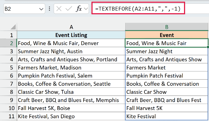Open the Name Box dropdown arrow
This screenshot has height=121, width=209.
(x=41, y=9)
